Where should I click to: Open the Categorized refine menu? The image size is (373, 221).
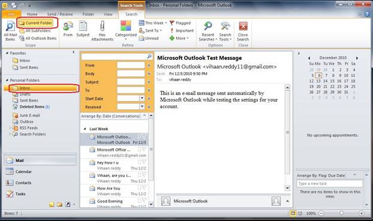click(126, 30)
